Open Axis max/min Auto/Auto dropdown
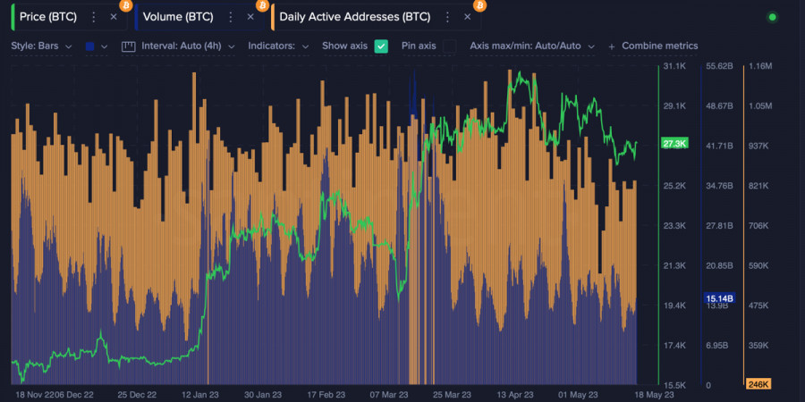 (x=531, y=46)
